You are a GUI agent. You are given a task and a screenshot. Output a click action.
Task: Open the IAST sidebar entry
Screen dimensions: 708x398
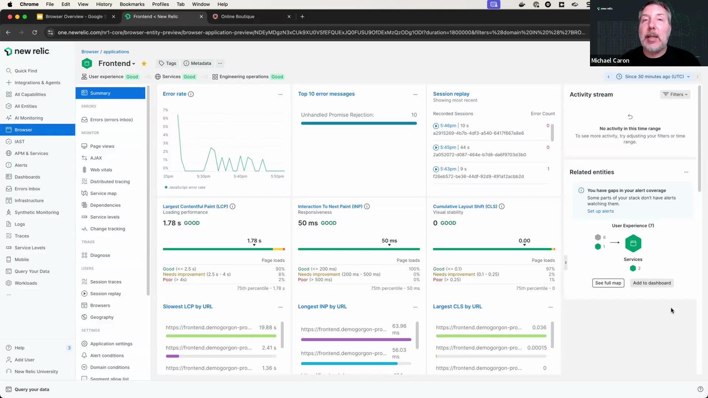[20, 142]
